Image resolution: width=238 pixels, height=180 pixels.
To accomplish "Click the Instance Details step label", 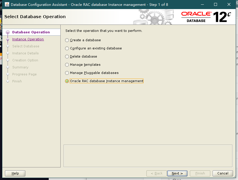I will (25, 53).
